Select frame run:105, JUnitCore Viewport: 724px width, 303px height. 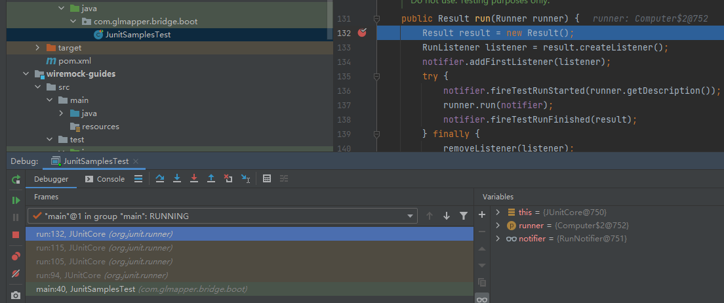click(x=250, y=262)
